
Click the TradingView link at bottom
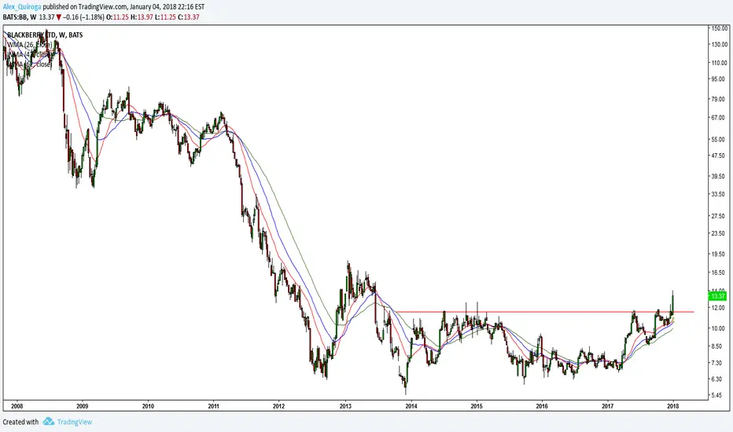(x=75, y=422)
